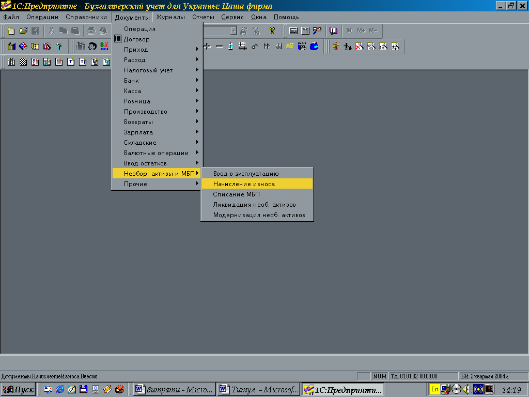This screenshot has width=529, height=397.
Task: Expand the Прочие submenu
Action: pos(157,184)
